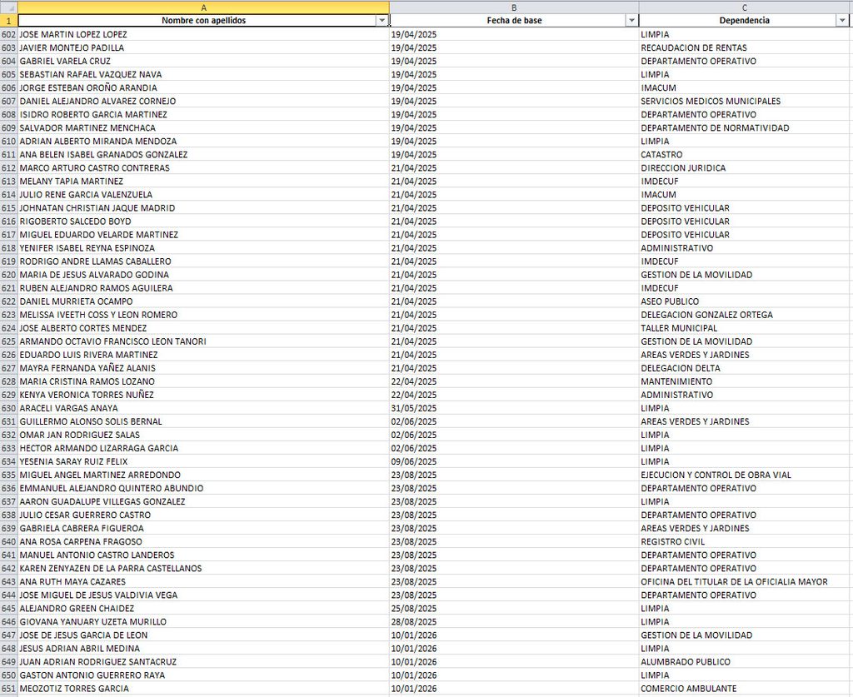853x697 pixels.
Task: Select cell GABRIELA CABRERA FIGUEROA
Action: pyautogui.click(x=203, y=529)
